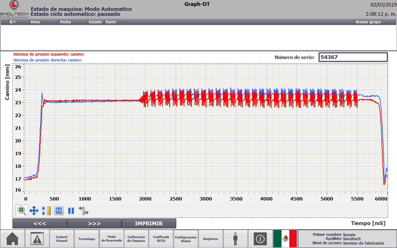This screenshot has width=397, height=248.
Task: Click the vertical scale ruler tool
Action: coord(46,211)
